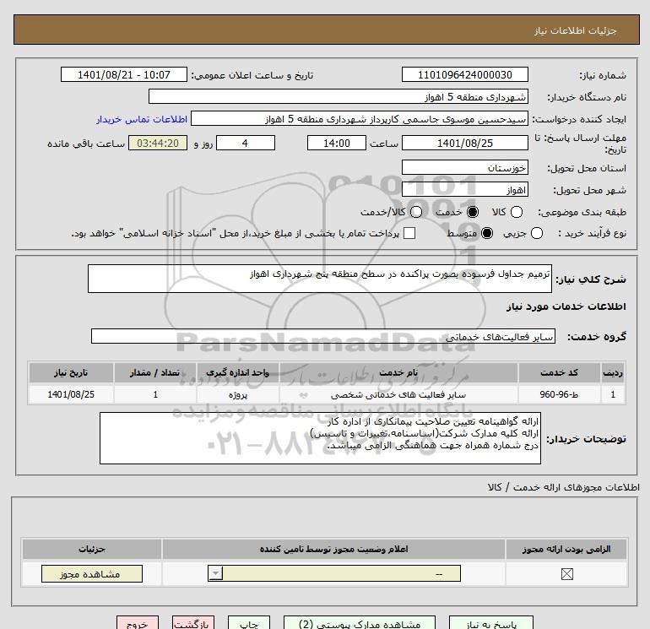650x629 pixels.
Task: Click the remaining time 03:44:20 field
Action: [158, 143]
